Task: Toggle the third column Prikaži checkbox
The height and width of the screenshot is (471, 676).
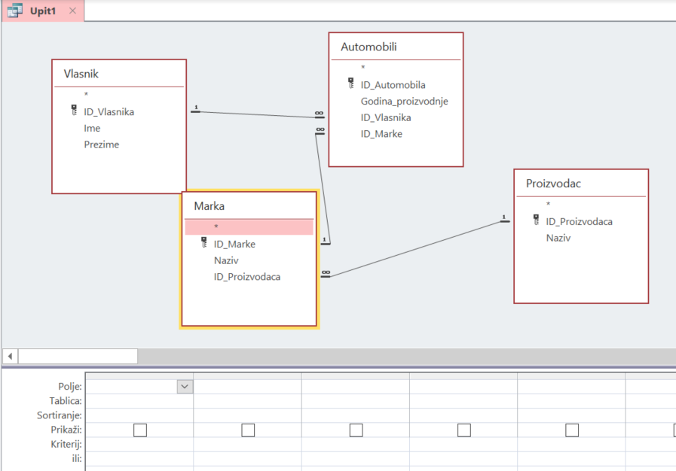Action: (x=356, y=430)
